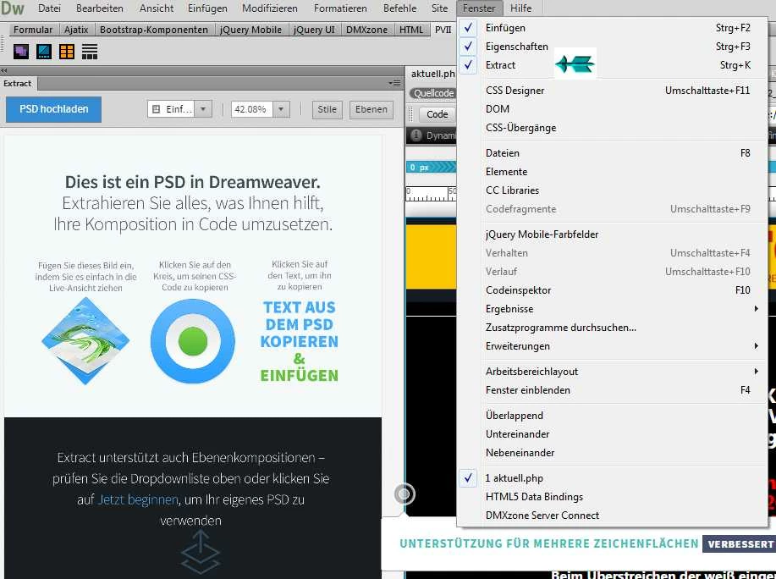This screenshot has height=579, width=776.
Task: Select the aktuell.php document tab
Action: pyautogui.click(x=432, y=74)
